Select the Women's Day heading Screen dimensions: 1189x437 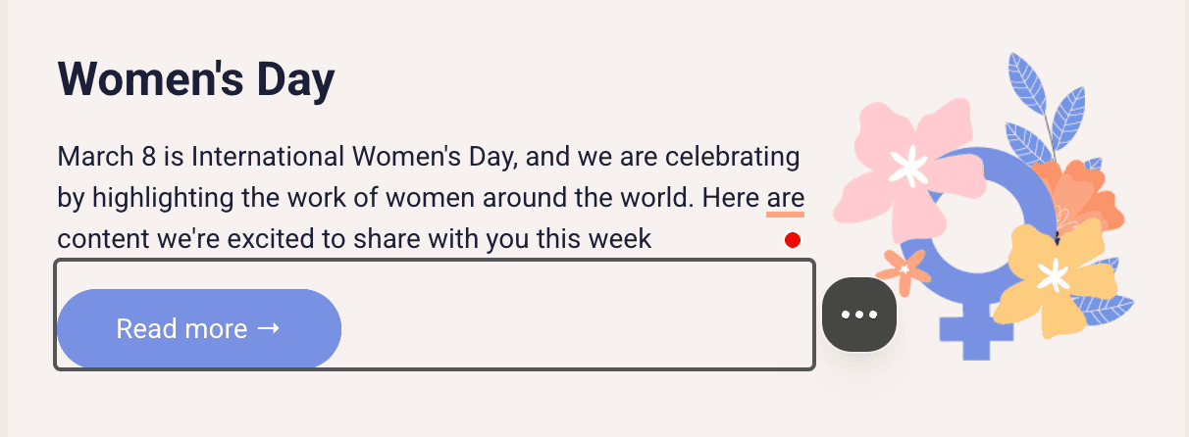pos(196,78)
